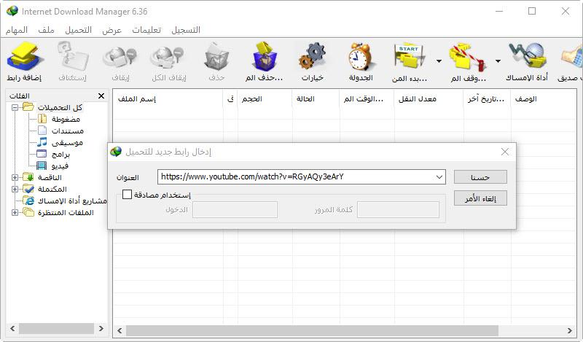This screenshot has width=583, height=342.
Task: Click the إلغاء الأمر (Cancel) button
Action: 480,198
